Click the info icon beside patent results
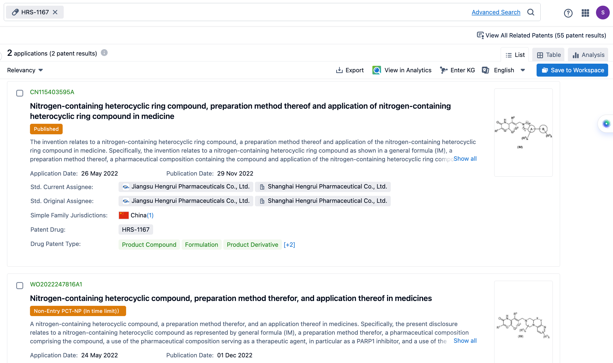This screenshot has width=613, height=363. [x=104, y=53]
